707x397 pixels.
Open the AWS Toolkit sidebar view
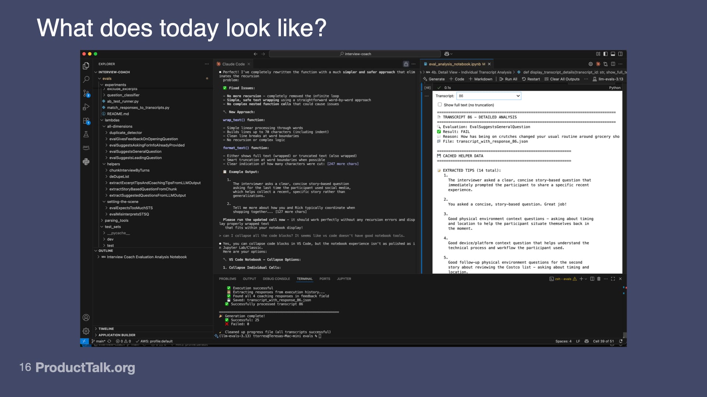(86, 147)
